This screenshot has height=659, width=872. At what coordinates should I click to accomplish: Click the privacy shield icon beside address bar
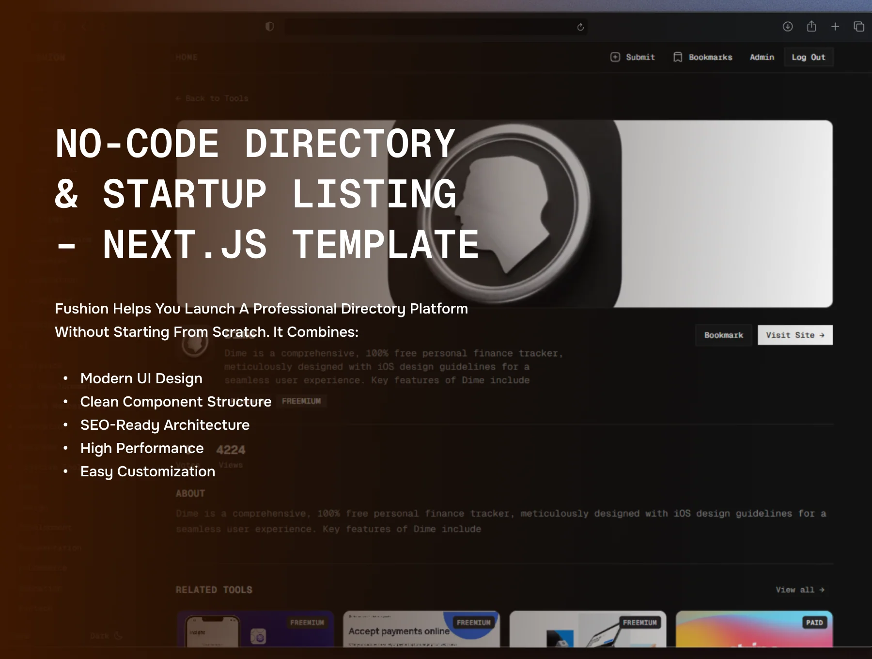pyautogui.click(x=270, y=27)
